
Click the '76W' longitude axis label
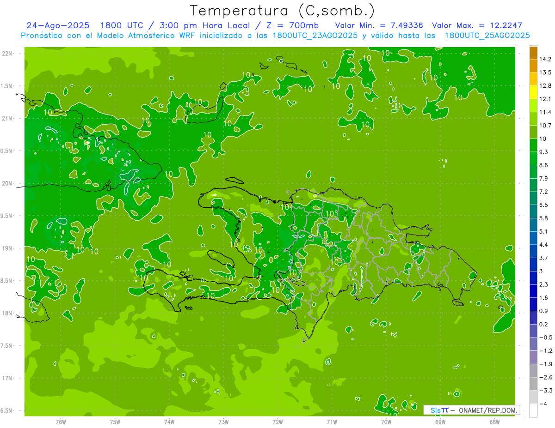(61, 422)
